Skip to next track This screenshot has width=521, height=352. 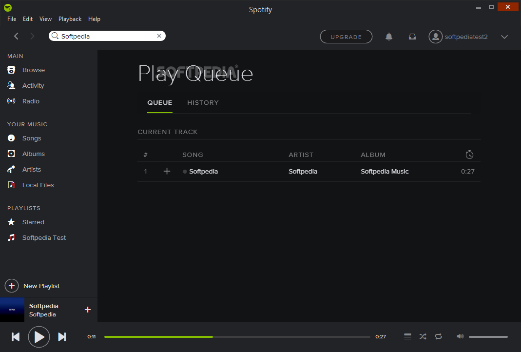62,337
